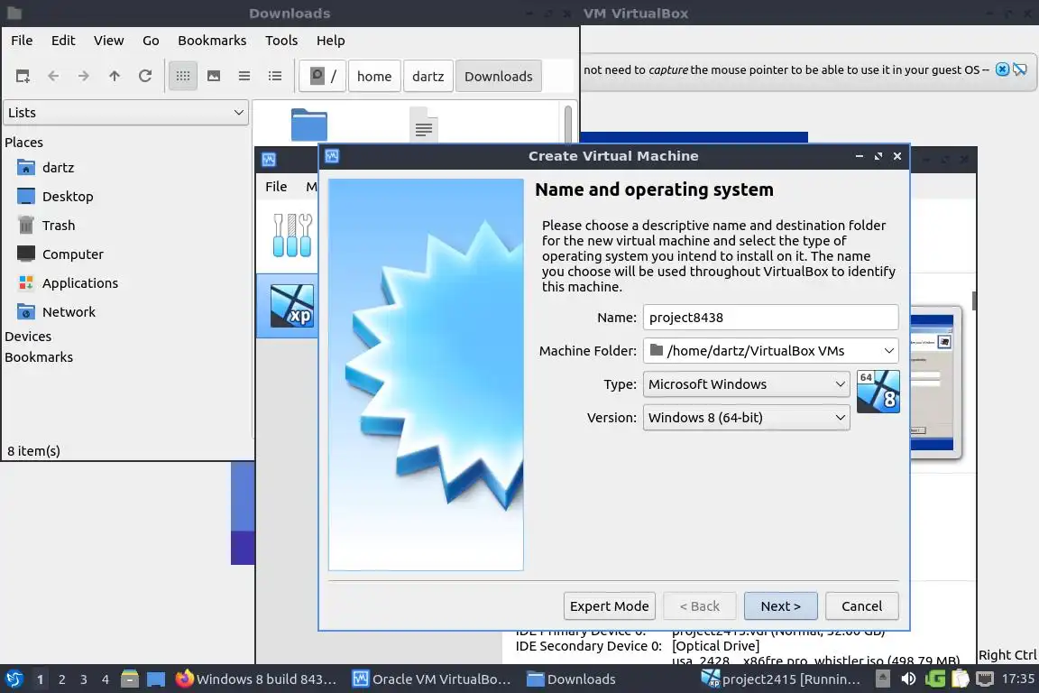Activate Firefox 'Windows 8 build 843…' taskbar entry
1039x693 pixels.
[x=256, y=679]
